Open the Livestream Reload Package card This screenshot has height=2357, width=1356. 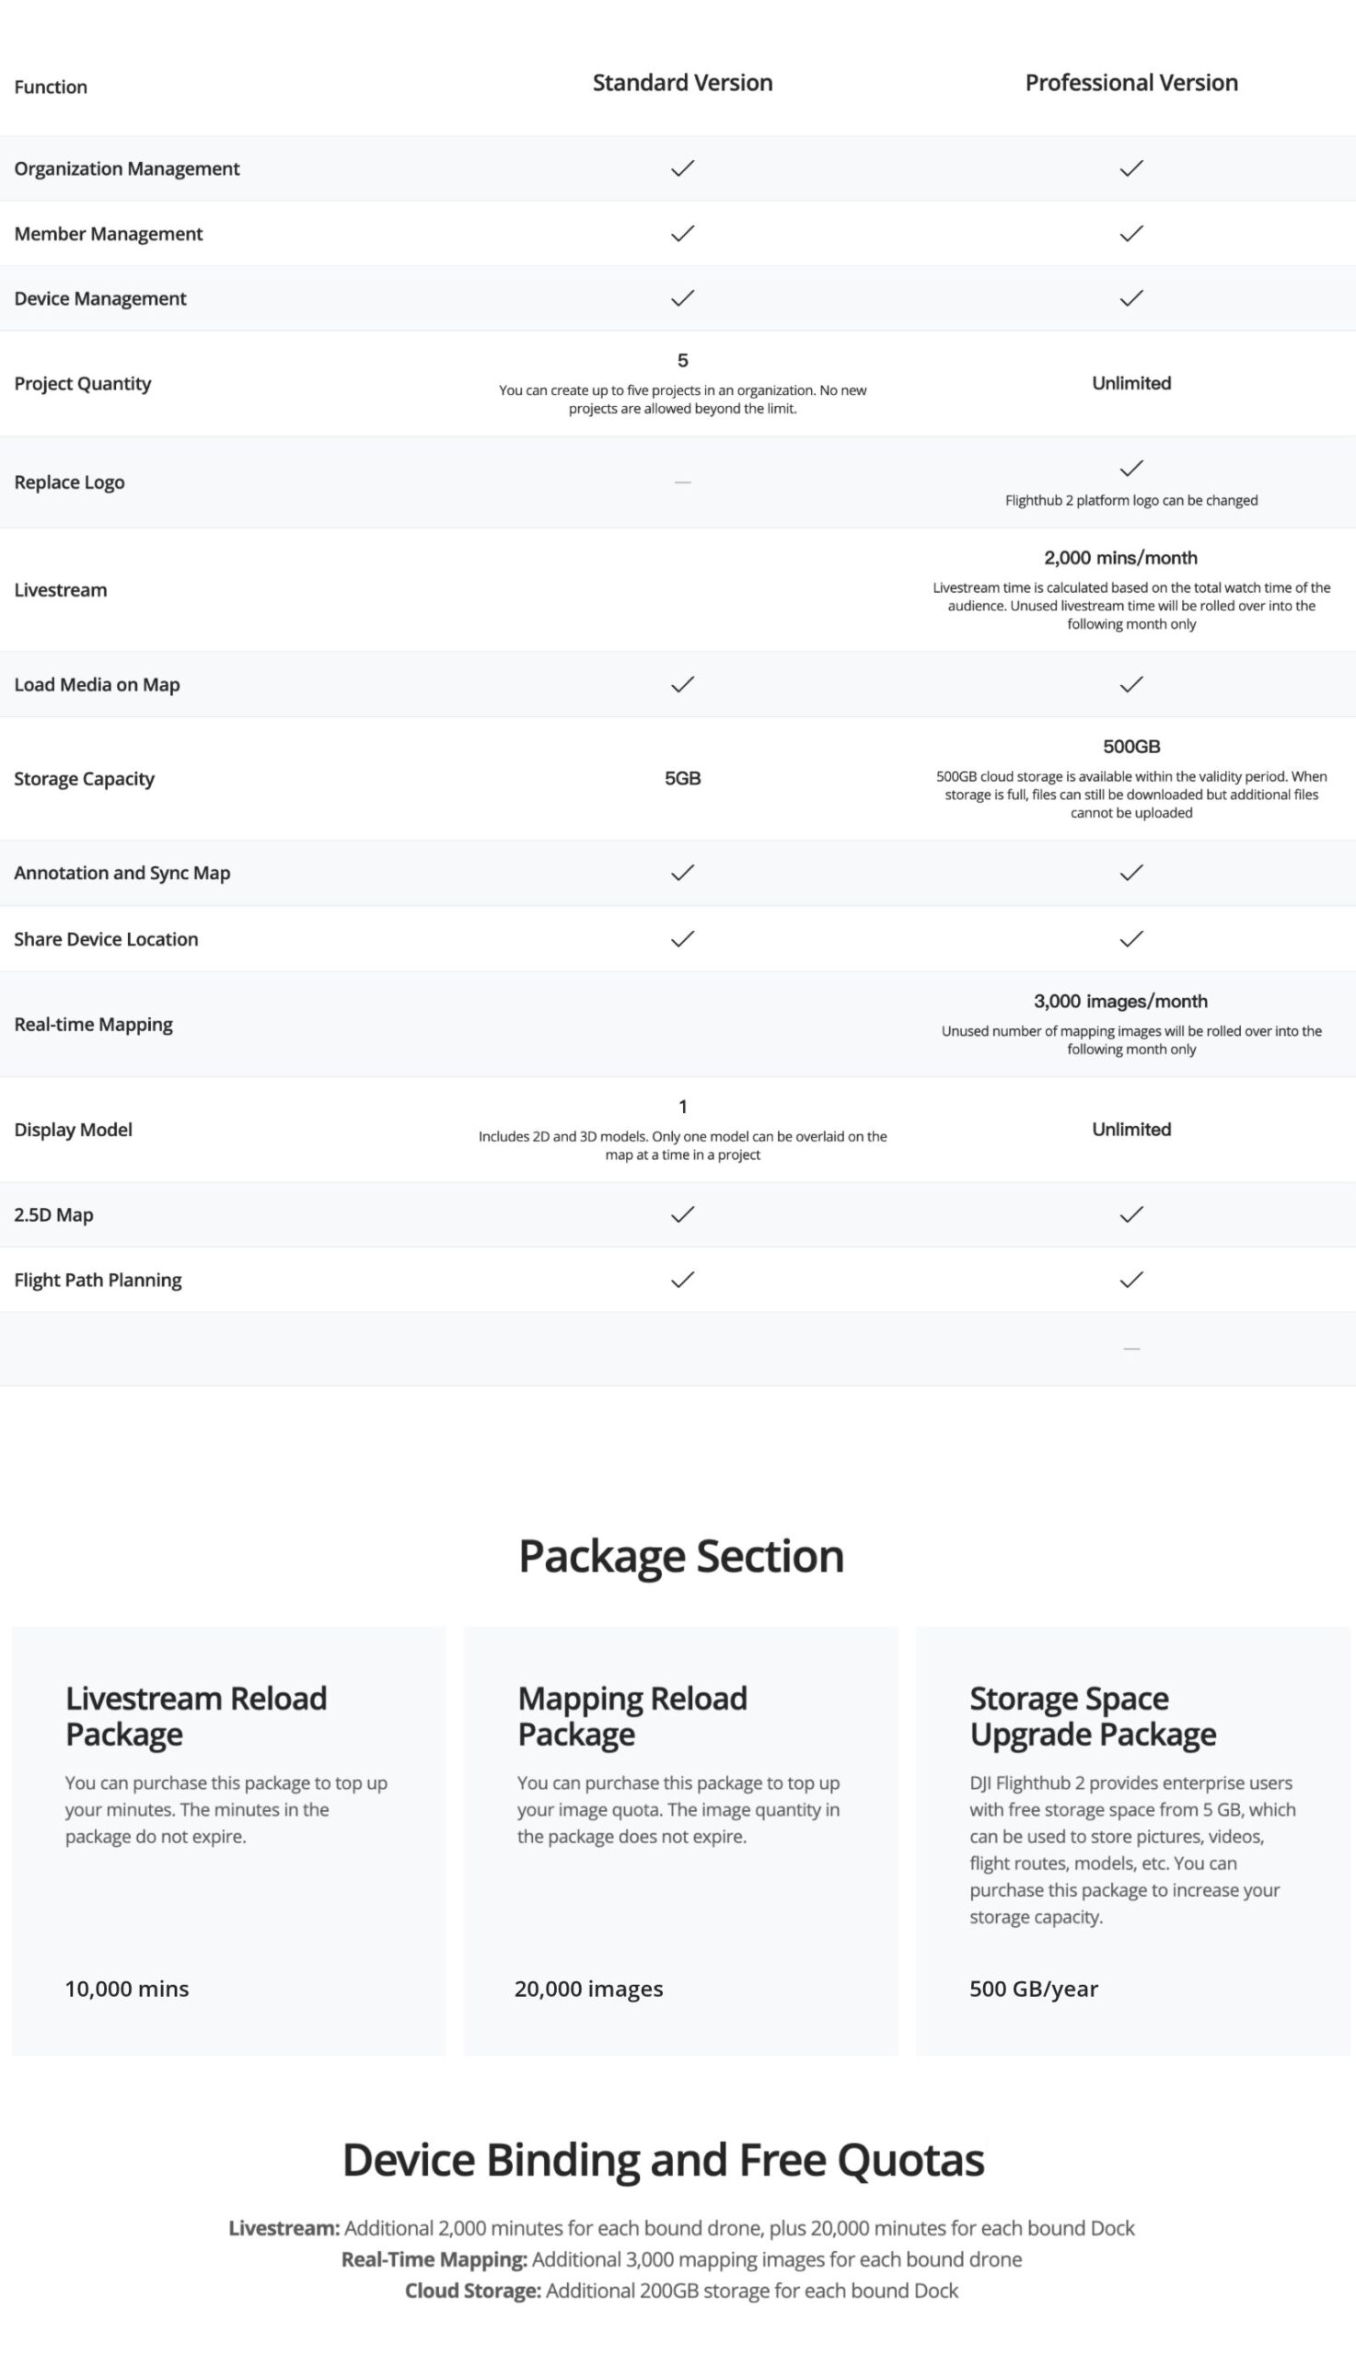[228, 1841]
